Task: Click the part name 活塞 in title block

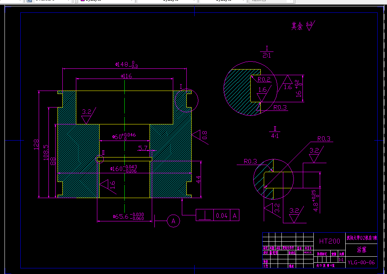Action: (x=361, y=250)
